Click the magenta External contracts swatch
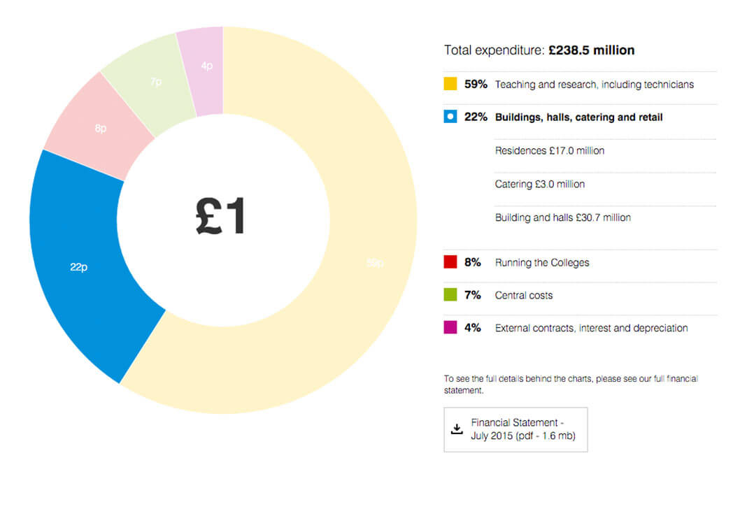 click(450, 328)
